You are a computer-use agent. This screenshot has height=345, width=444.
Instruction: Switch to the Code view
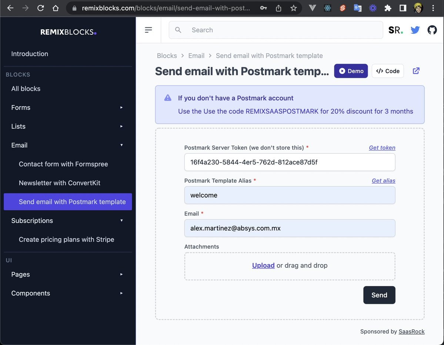388,71
